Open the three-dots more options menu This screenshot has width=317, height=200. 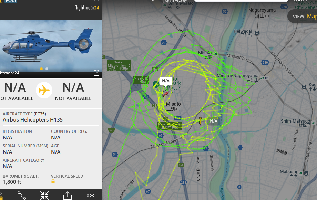coord(91,196)
